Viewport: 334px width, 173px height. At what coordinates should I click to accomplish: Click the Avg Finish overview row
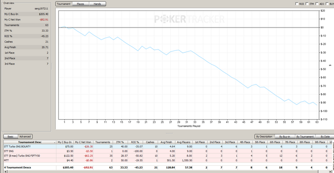26,47
